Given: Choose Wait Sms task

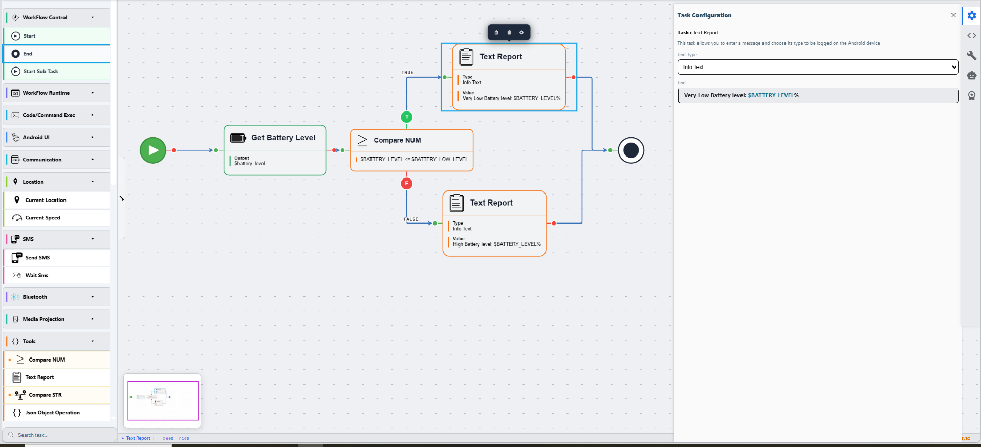Looking at the screenshot, I should (56, 275).
